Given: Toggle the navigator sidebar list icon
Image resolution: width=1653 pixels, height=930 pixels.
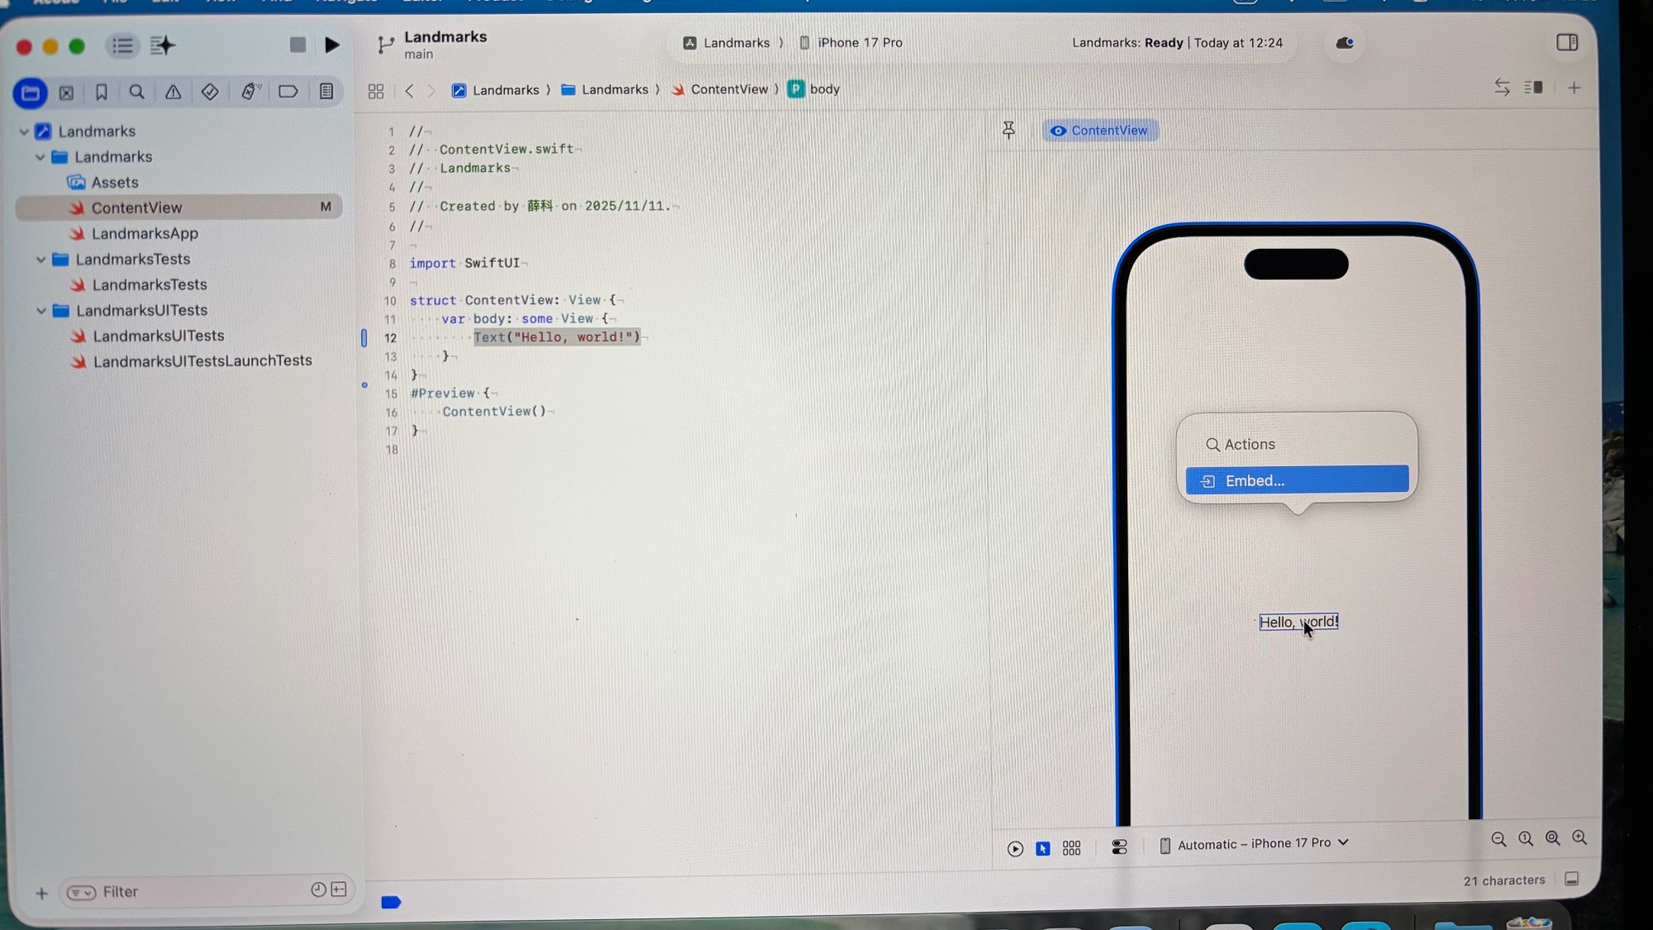Looking at the screenshot, I should 122,45.
